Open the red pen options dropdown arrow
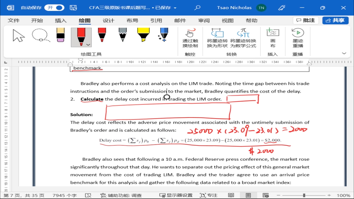Screen dimensions: 354x199 (x=88, y=45)
